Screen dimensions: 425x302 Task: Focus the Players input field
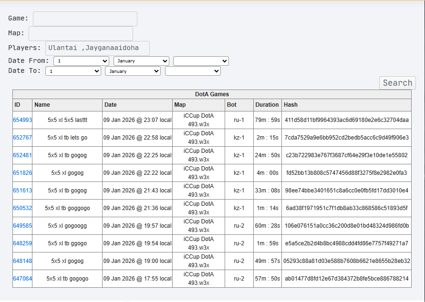pyautogui.click(x=97, y=48)
